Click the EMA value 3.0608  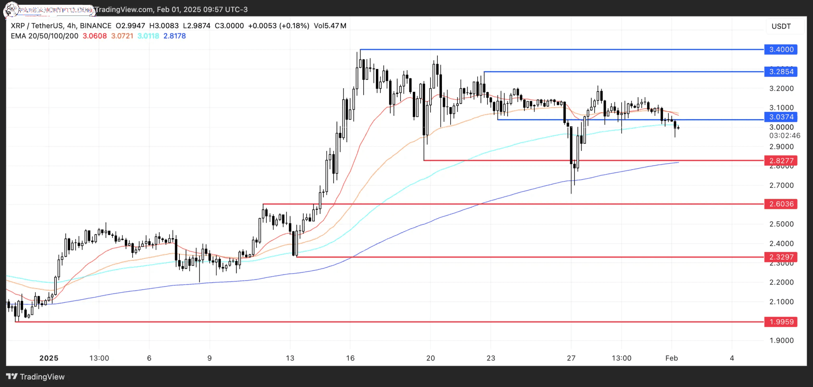pyautogui.click(x=94, y=36)
